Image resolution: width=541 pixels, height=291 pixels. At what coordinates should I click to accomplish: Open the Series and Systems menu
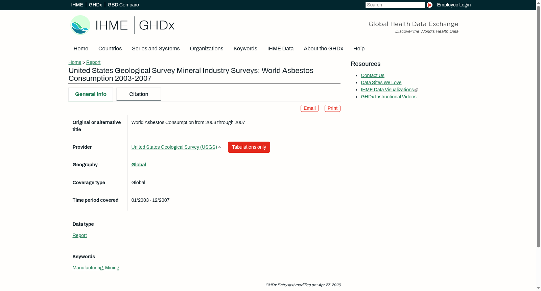[156, 49]
